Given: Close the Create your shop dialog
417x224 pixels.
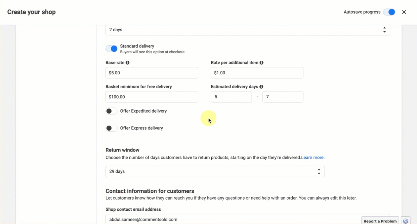Looking at the screenshot, I should [x=404, y=12].
